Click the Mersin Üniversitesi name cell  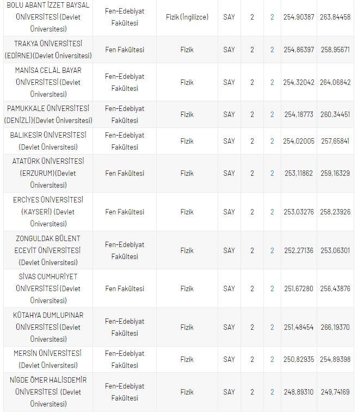coord(48,359)
